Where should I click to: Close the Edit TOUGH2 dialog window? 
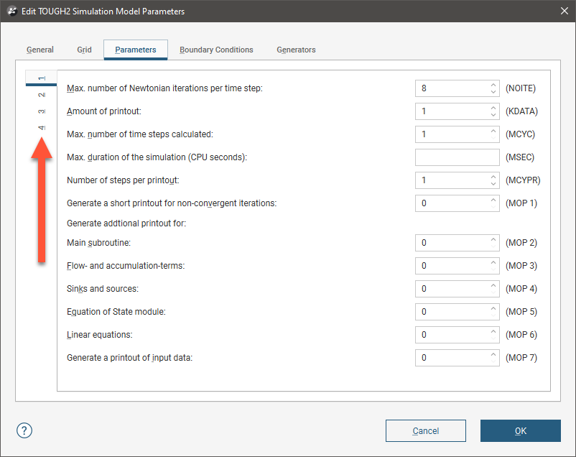click(x=562, y=11)
